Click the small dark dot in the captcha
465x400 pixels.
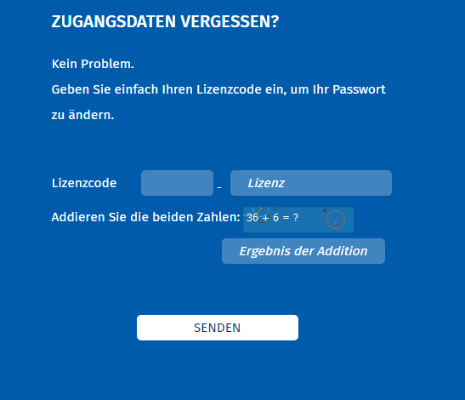325,210
